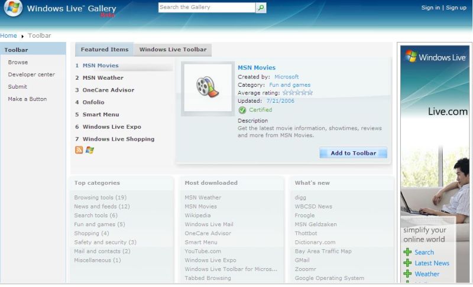Open Developer center in the sidebar
The width and height of the screenshot is (473, 287).
coord(31,74)
